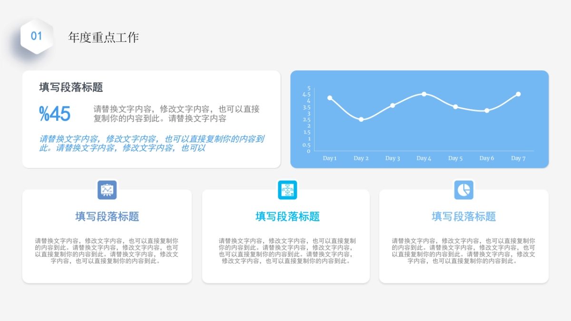
Task: Select the chart's vertical axis scale
Action: [308, 119]
